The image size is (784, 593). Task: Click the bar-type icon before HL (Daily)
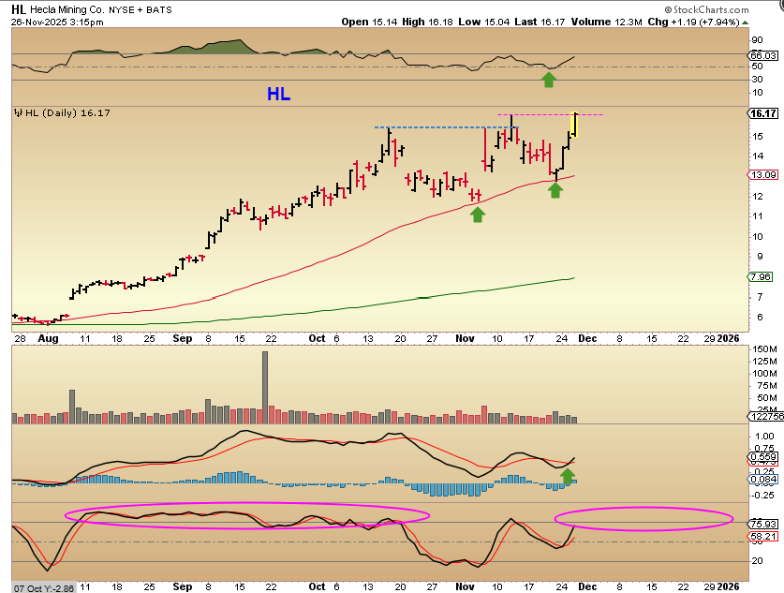[19, 113]
